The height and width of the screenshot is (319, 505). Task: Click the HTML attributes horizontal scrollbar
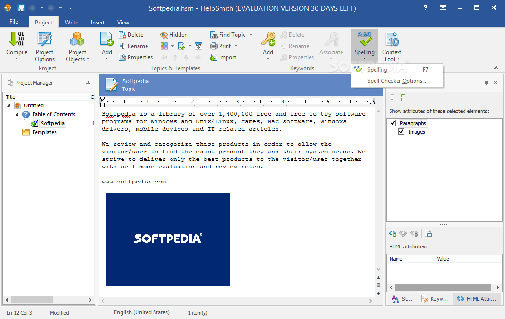tap(444, 287)
